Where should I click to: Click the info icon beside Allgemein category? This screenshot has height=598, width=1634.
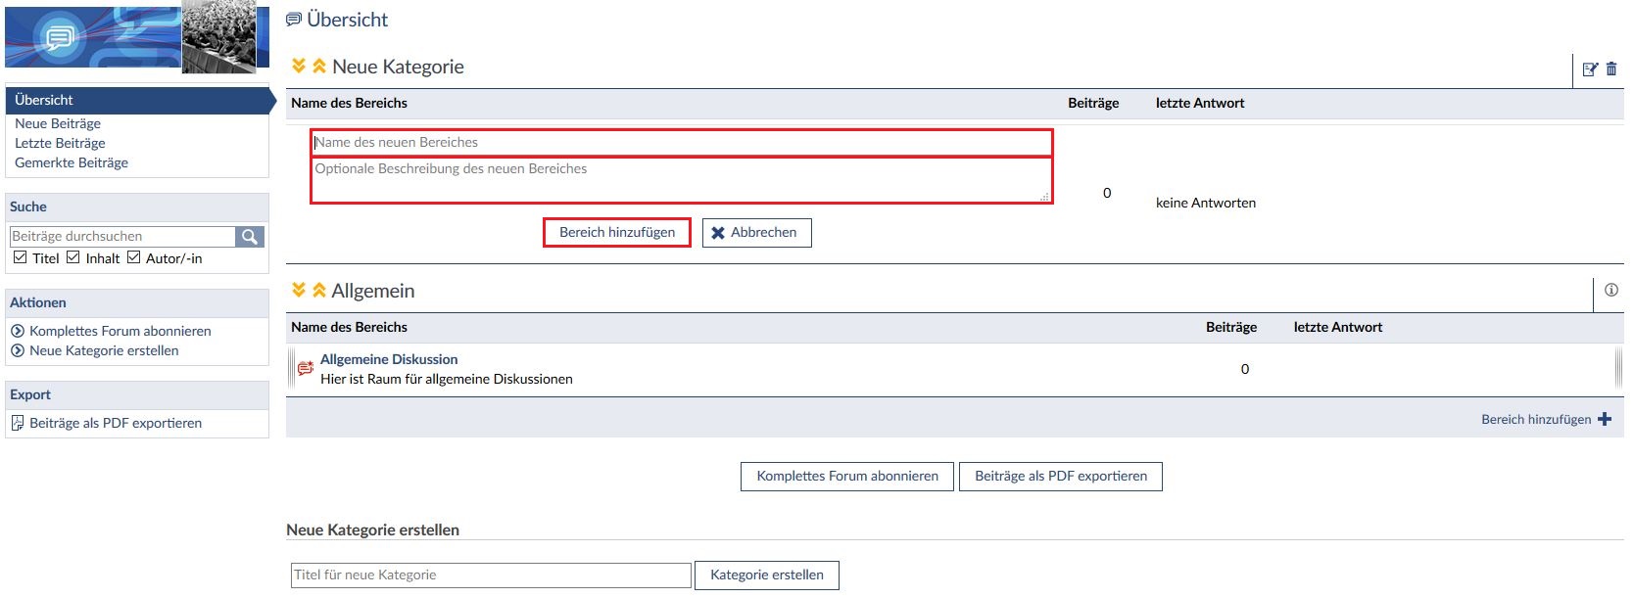pos(1611,290)
